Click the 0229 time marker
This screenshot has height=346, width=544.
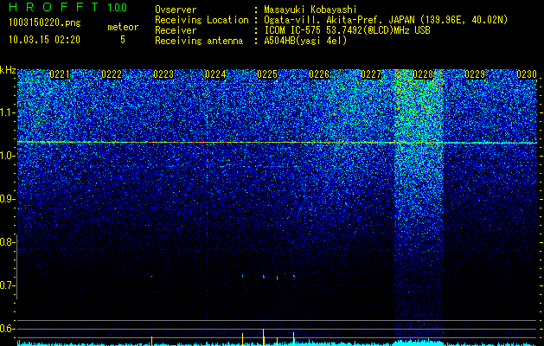pyautogui.click(x=475, y=74)
